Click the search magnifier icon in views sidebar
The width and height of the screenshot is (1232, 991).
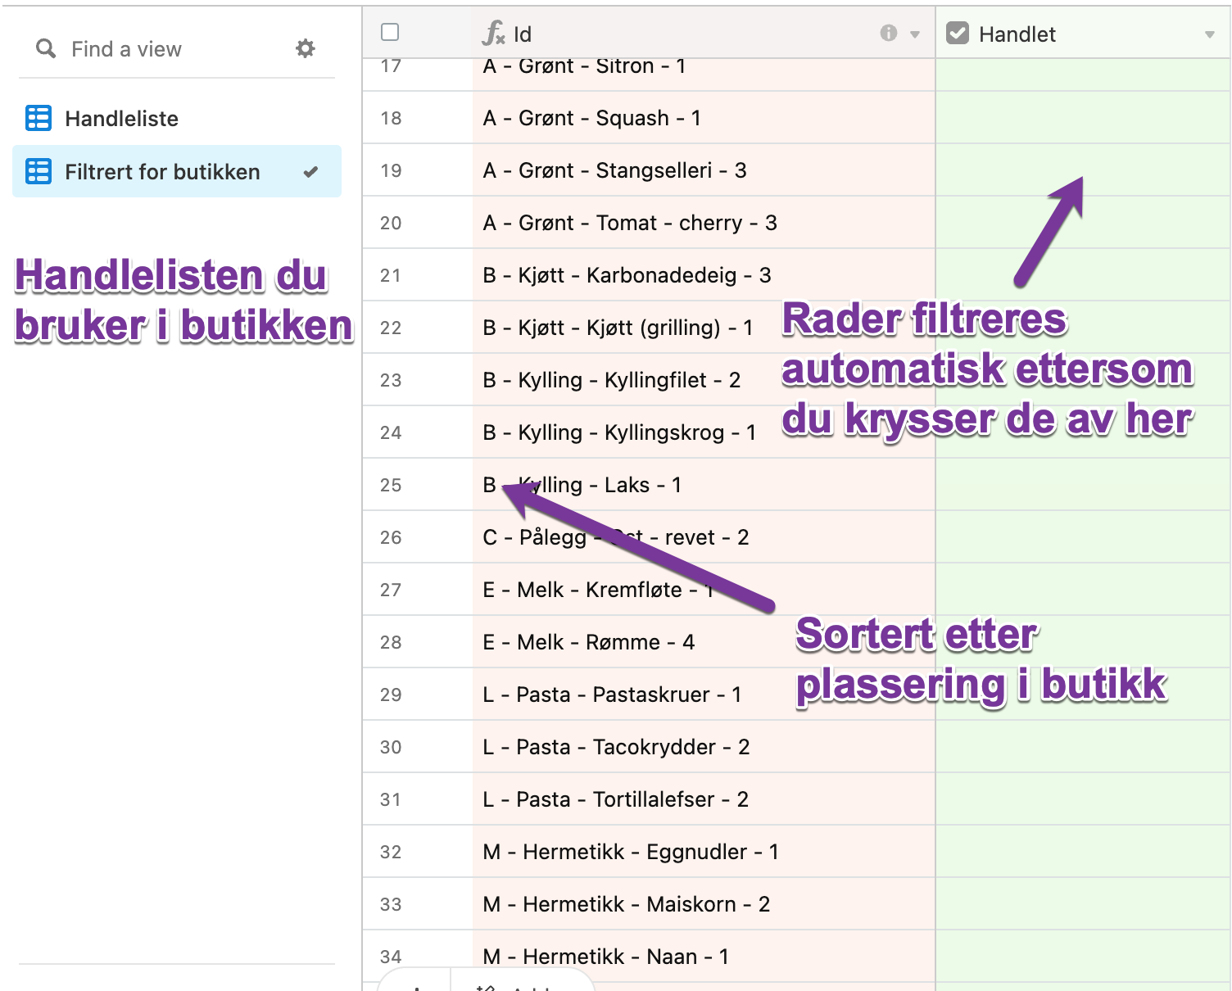click(46, 49)
